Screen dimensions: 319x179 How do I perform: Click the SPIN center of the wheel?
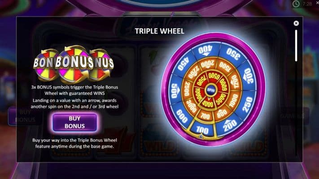coord(210,90)
